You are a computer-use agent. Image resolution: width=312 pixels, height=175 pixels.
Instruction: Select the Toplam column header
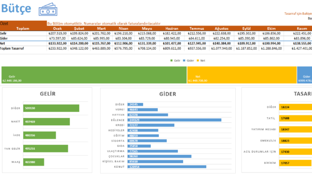point(23,29)
